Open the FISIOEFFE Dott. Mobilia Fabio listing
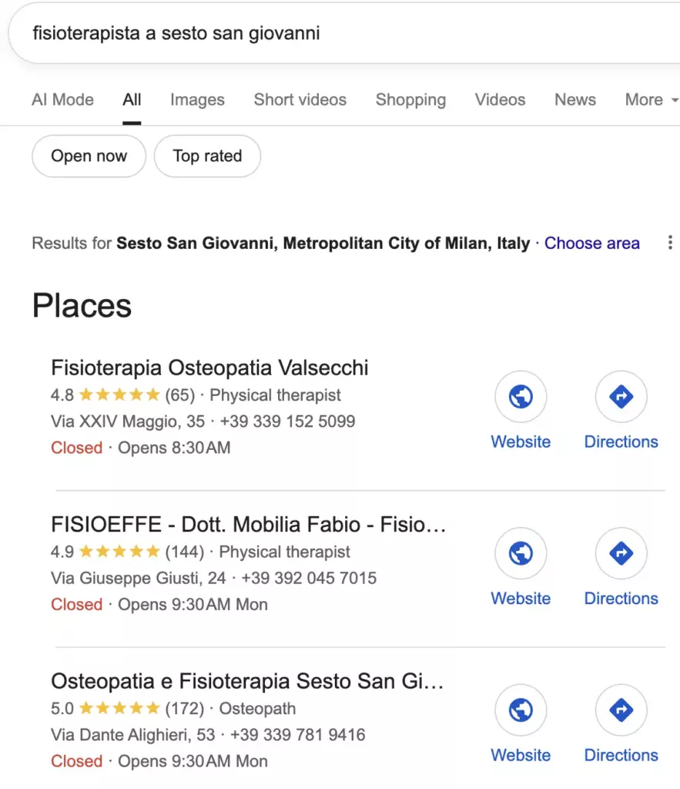 248,525
